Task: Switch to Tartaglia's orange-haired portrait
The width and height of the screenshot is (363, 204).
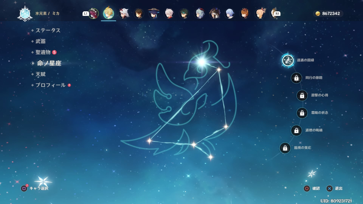Action: point(245,14)
